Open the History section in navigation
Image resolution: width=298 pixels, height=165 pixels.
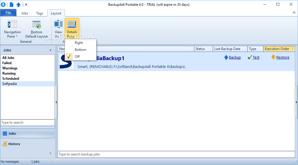click(x=28, y=144)
